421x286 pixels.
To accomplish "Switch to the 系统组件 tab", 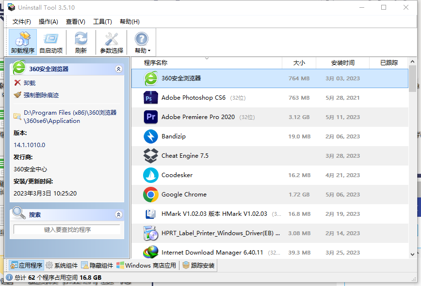I will (62, 265).
